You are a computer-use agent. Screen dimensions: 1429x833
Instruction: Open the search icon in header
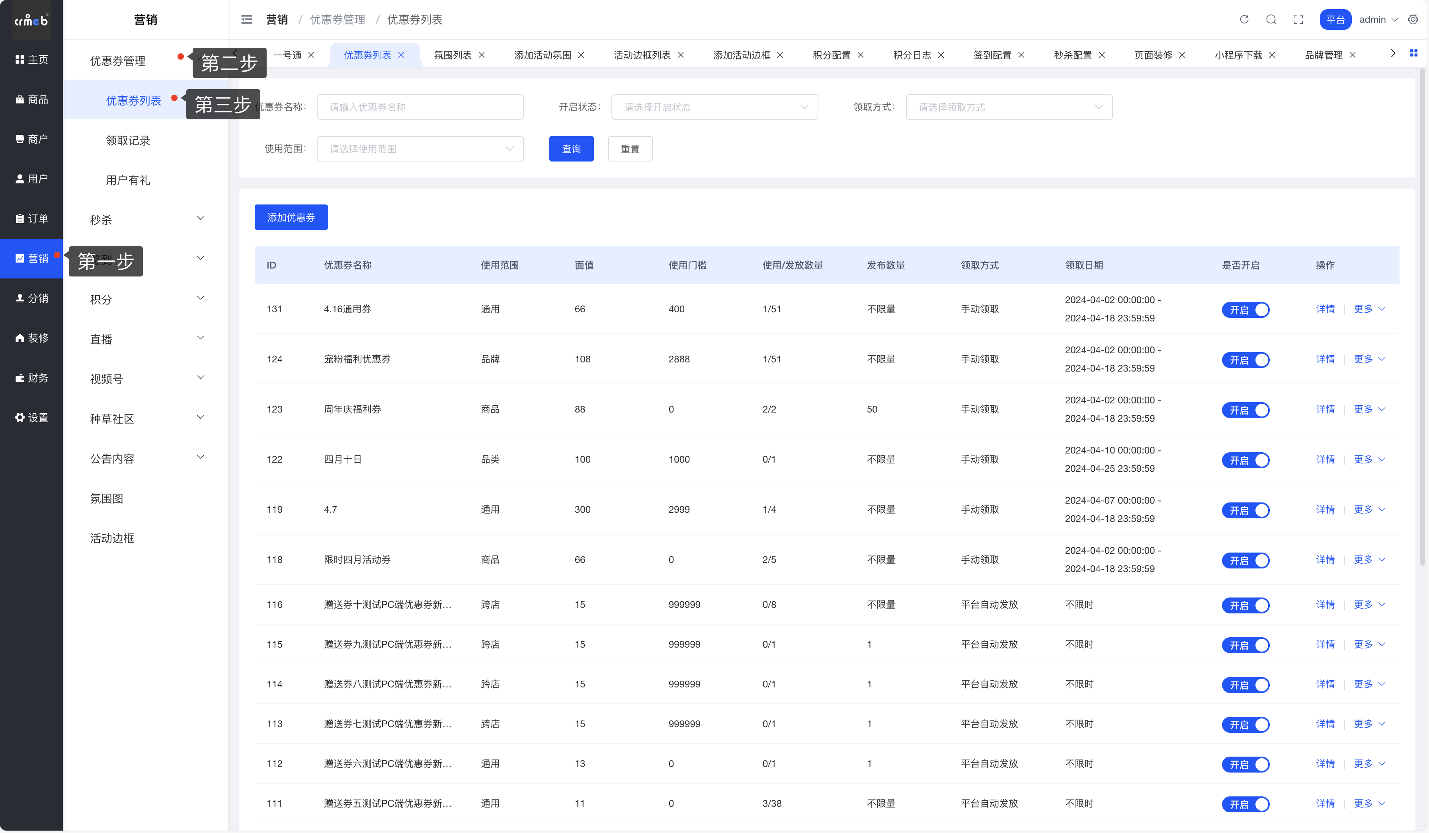1271,19
